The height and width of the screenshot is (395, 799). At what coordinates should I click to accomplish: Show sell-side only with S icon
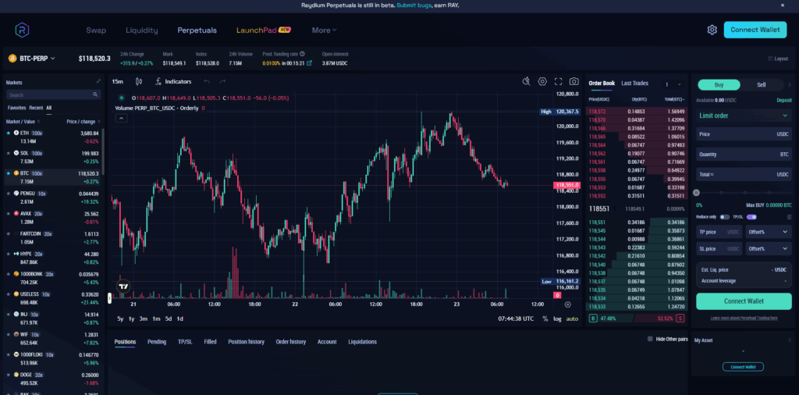(x=680, y=318)
